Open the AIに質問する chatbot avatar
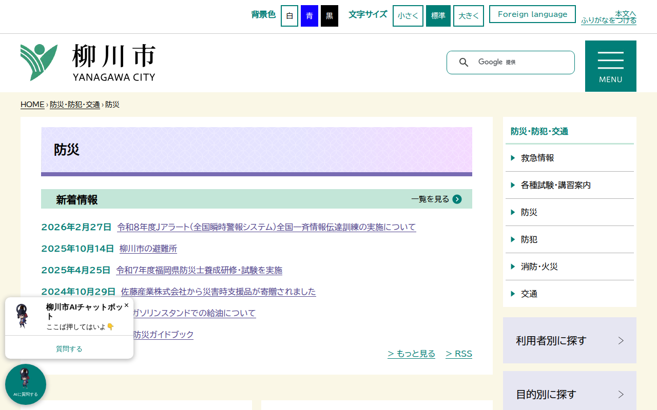 (x=25, y=384)
